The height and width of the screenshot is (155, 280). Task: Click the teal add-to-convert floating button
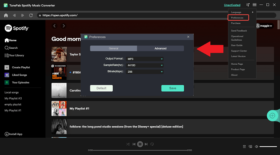[272, 115]
